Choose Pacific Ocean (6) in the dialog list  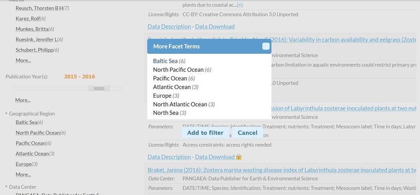(174, 78)
